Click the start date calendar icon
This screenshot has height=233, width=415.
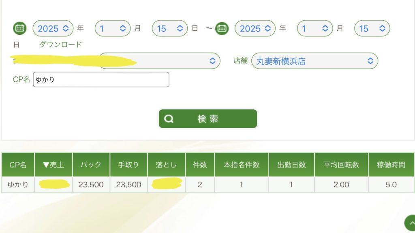[x=19, y=28]
